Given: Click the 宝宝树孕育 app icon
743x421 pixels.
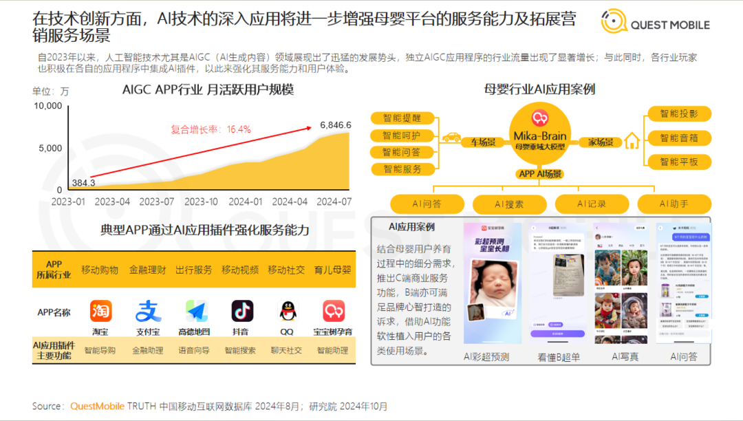Looking at the screenshot, I should (334, 312).
